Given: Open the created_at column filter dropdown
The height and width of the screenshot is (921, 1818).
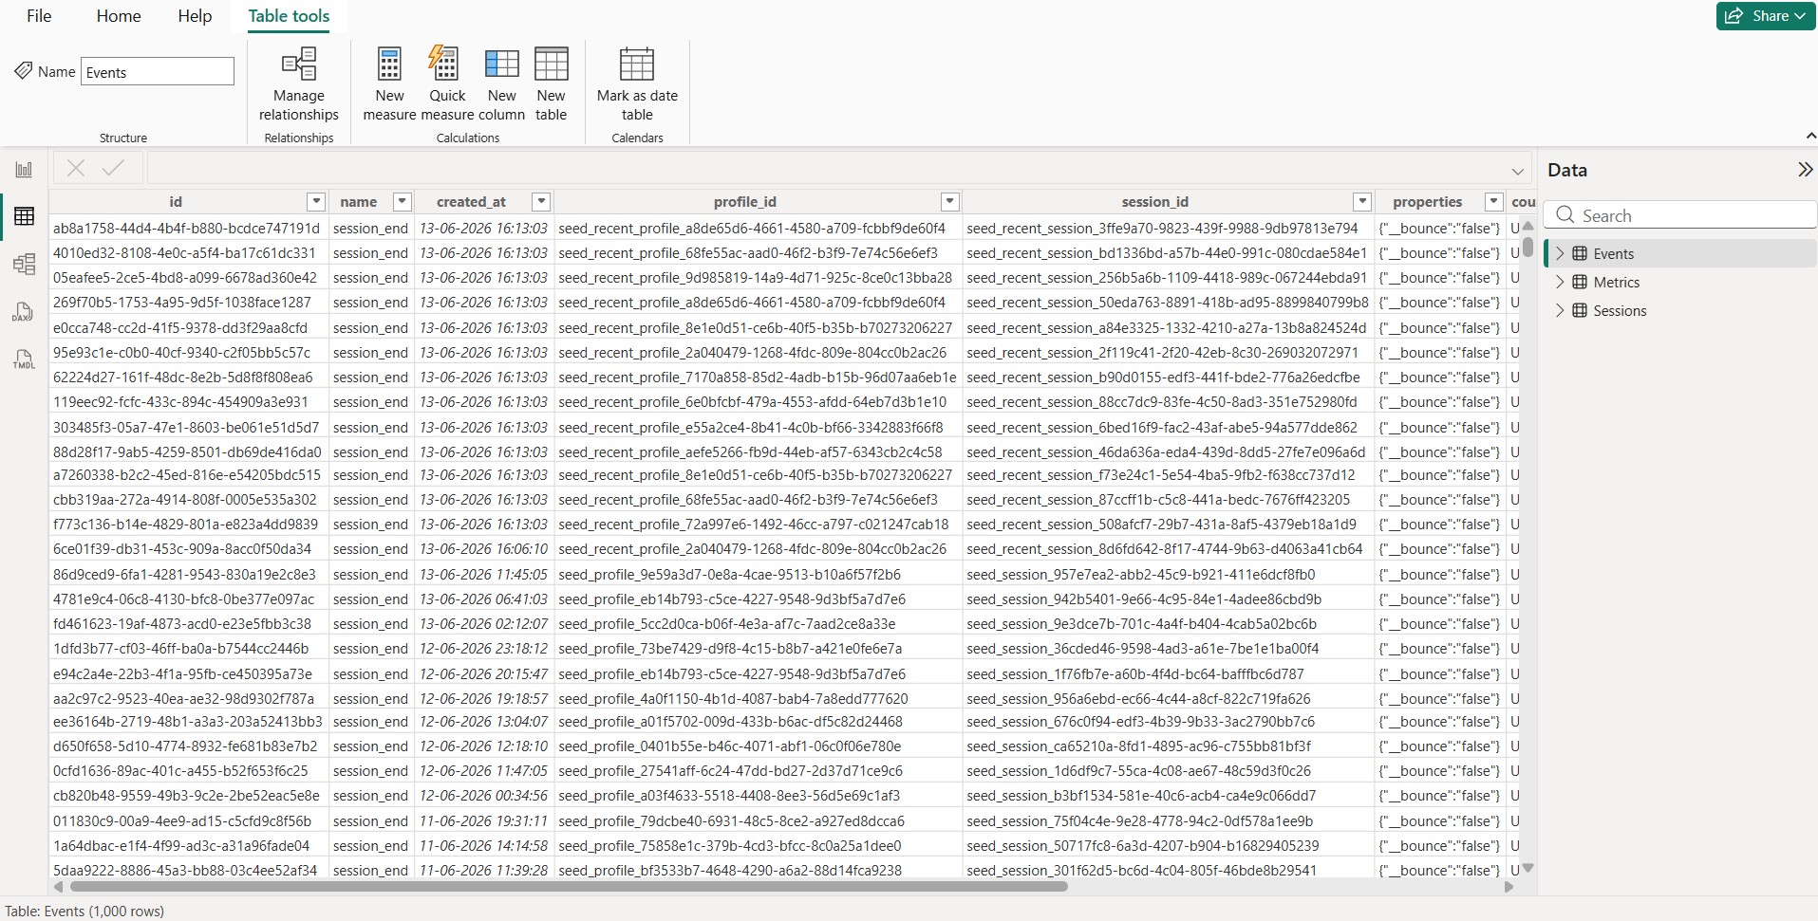Looking at the screenshot, I should point(540,201).
